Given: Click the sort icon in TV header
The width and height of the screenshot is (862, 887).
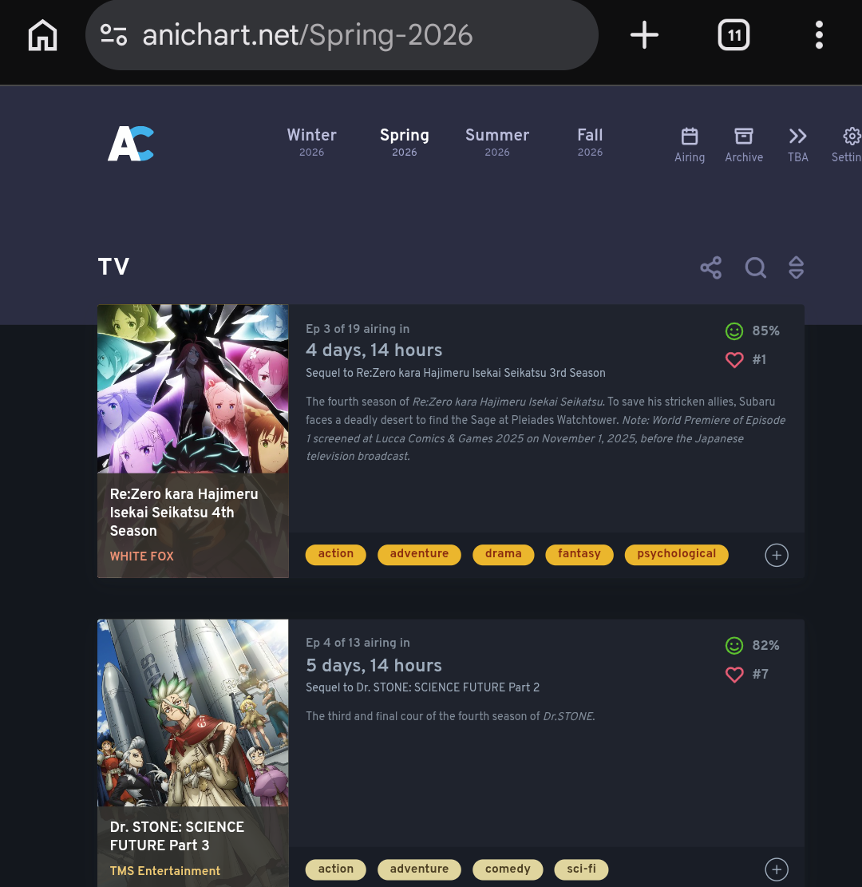Looking at the screenshot, I should coord(797,267).
